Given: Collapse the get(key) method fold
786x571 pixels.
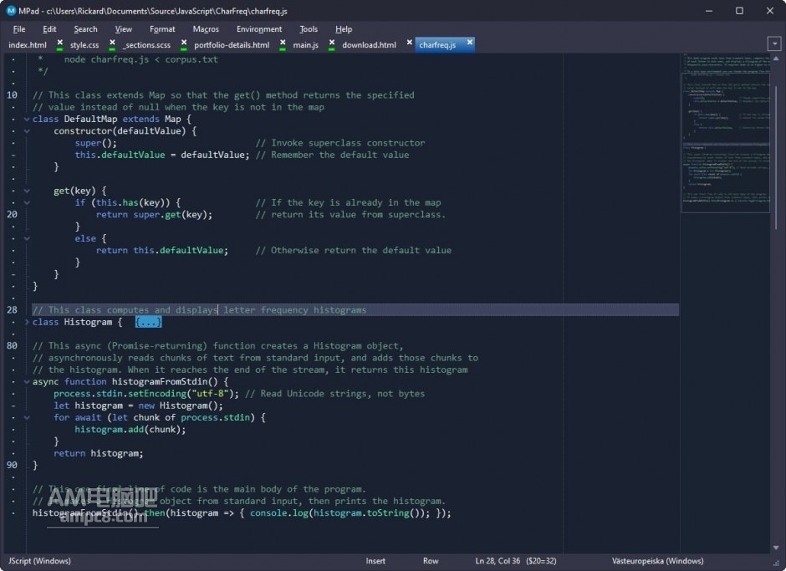Looking at the screenshot, I should pyautogui.click(x=27, y=191).
